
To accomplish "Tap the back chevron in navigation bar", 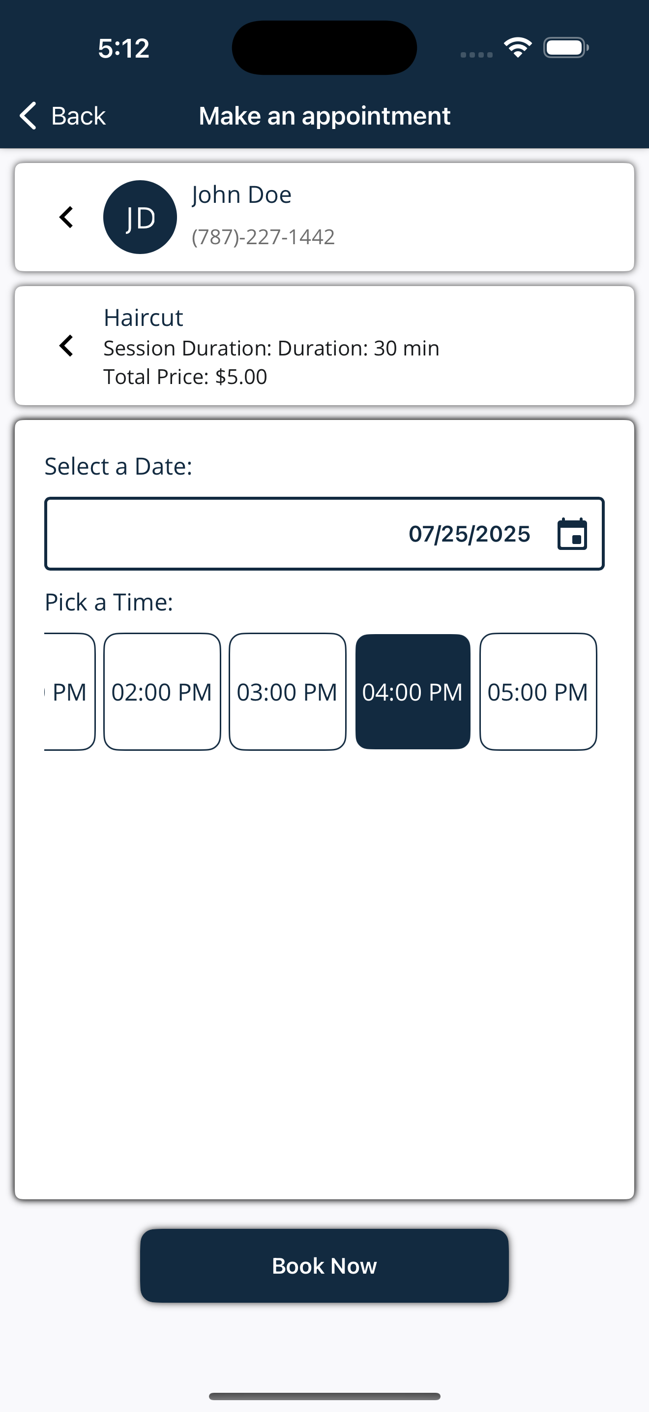I will tap(28, 116).
